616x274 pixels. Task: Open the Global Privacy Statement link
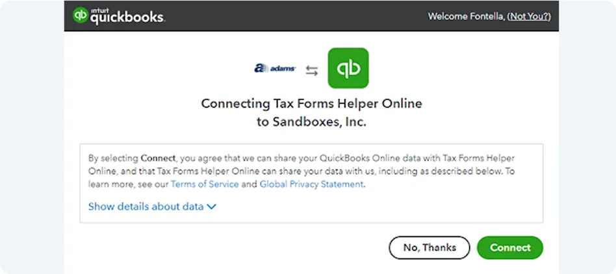point(311,184)
